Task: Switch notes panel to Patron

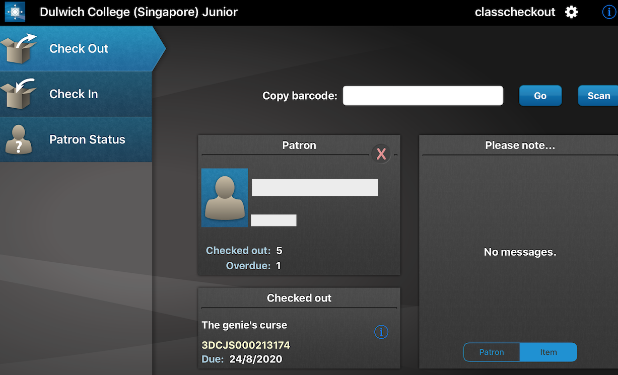Action: 492,352
